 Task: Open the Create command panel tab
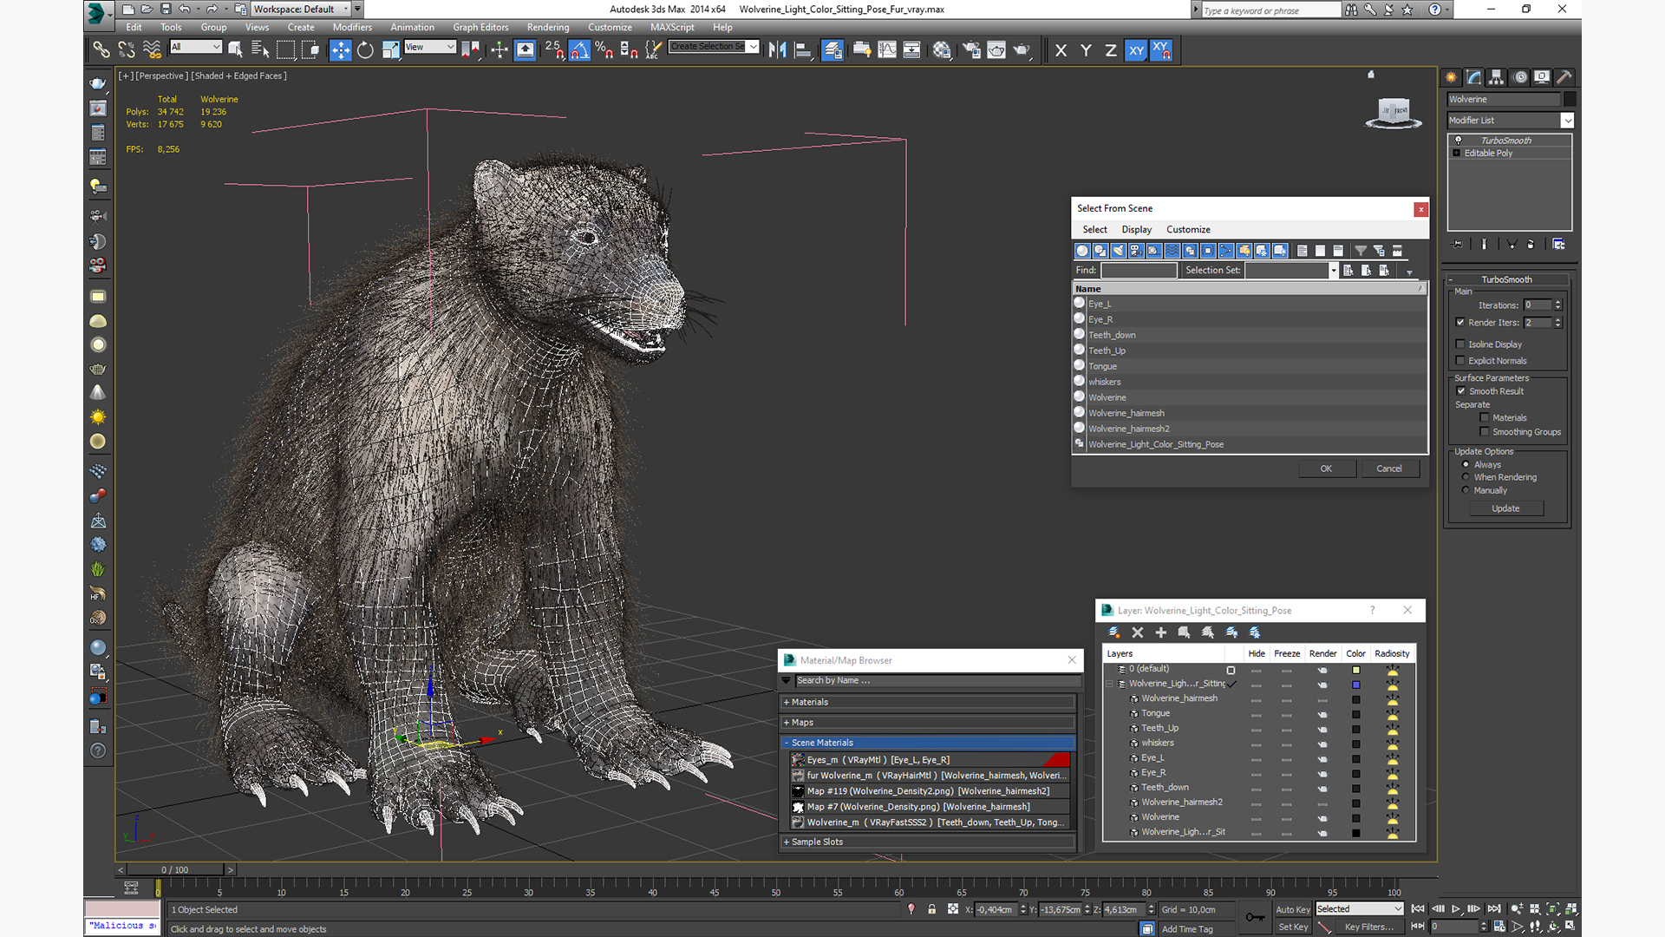tap(1452, 77)
